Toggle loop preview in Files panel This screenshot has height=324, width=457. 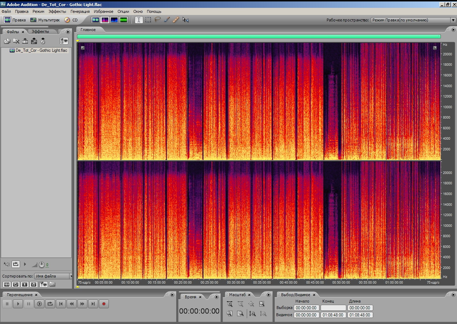[x=16, y=264]
